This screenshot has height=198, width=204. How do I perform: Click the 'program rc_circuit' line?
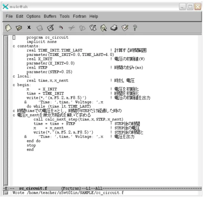47,38
